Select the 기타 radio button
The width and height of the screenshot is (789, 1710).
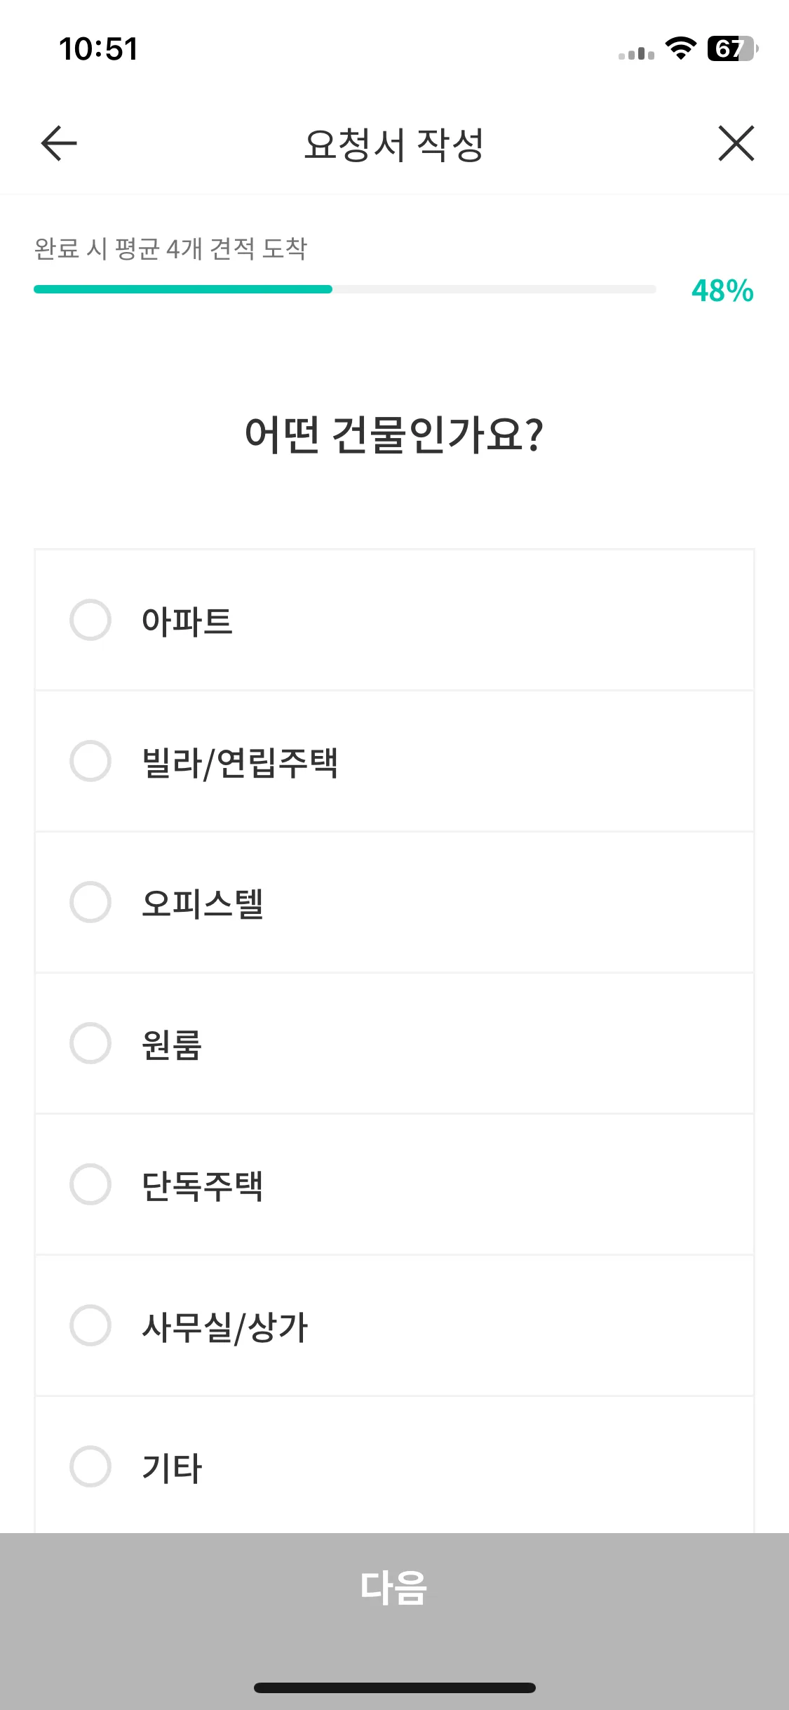point(90,1466)
